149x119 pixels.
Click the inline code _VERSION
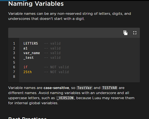[65, 98]
